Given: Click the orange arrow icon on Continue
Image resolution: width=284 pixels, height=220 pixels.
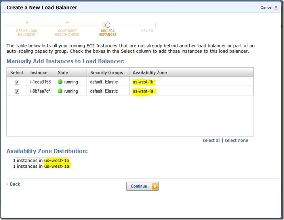Looking at the screenshot, I should (x=155, y=186).
